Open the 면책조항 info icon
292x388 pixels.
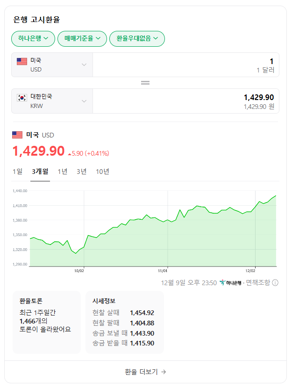tap(275, 282)
